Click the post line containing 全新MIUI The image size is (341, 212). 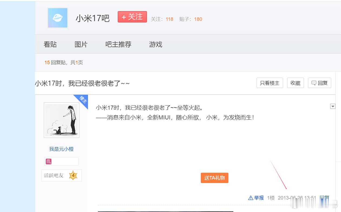pyautogui.click(x=175, y=118)
